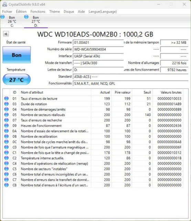
Task: Click status orb for attribute 01 read error rate
Action: pyautogui.click(x=6, y=98)
